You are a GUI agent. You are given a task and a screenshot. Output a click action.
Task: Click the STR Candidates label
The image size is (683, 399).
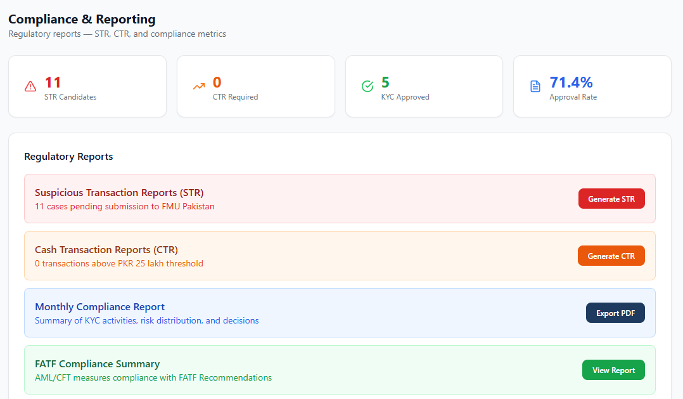70,97
